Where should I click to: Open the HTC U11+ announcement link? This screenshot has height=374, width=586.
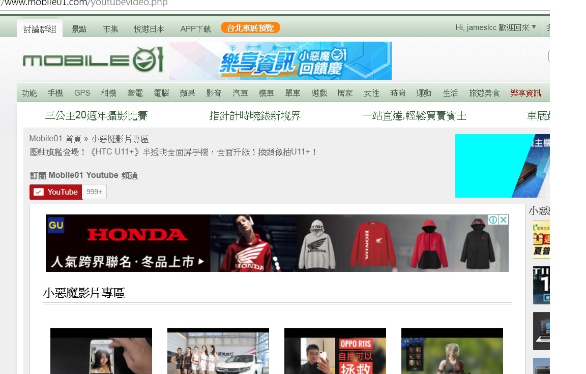click(173, 152)
